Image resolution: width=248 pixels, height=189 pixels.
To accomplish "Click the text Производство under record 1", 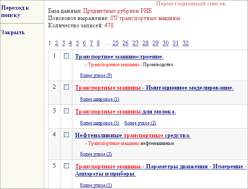I will click(159, 65).
